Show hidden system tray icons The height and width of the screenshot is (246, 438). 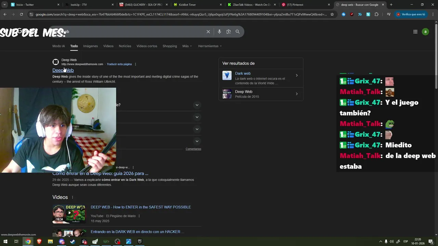(x=381, y=242)
